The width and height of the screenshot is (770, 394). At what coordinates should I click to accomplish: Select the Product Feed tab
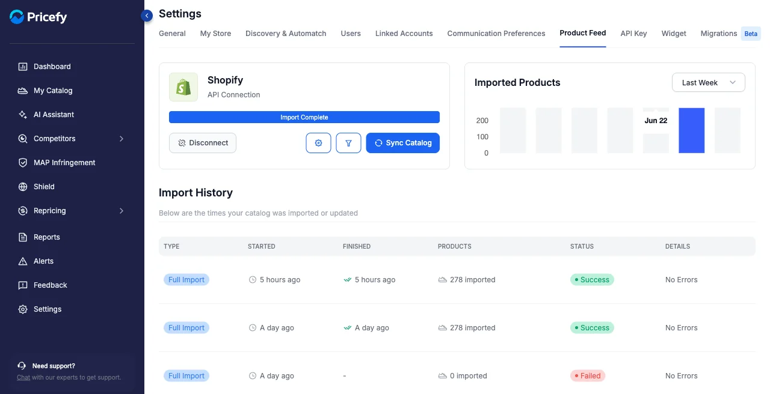click(x=583, y=33)
